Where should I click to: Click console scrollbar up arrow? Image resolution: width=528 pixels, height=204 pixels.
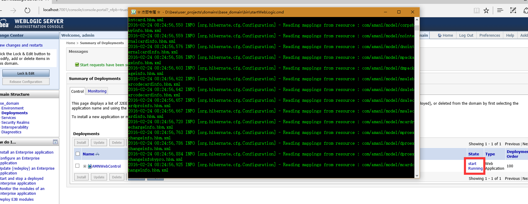[x=417, y=20]
